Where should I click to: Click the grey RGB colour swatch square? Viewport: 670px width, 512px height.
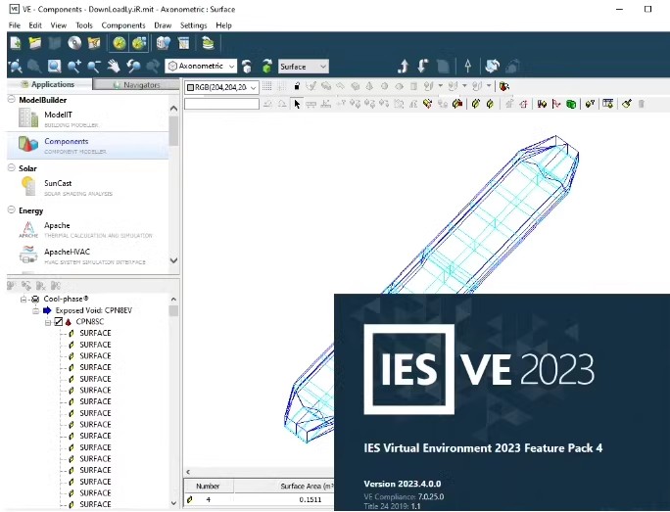(x=191, y=87)
